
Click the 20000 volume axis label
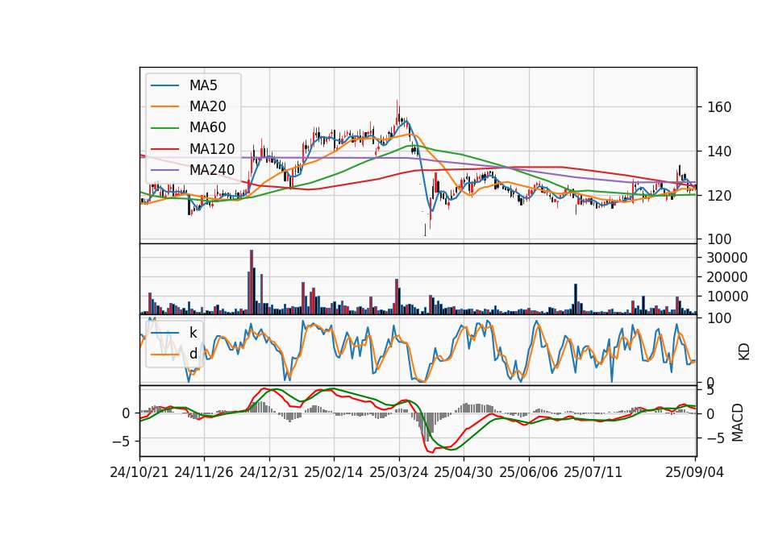point(727,277)
